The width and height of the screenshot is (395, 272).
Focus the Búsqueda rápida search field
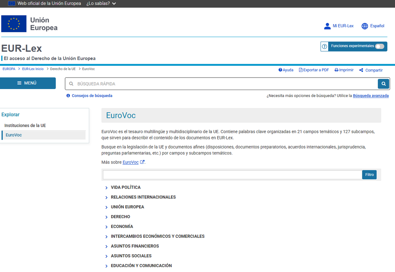221,84
